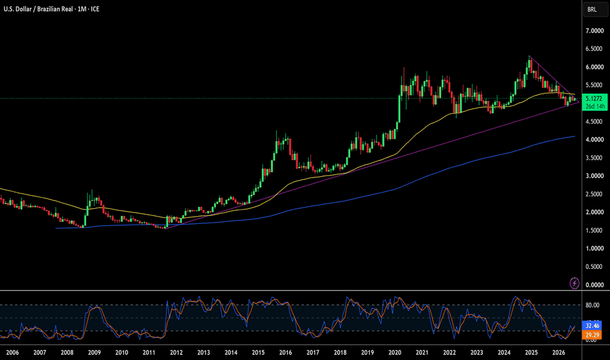The height and width of the screenshot is (360, 610).
Task: Click the 2006 label on time axis
Action: click(x=12, y=353)
